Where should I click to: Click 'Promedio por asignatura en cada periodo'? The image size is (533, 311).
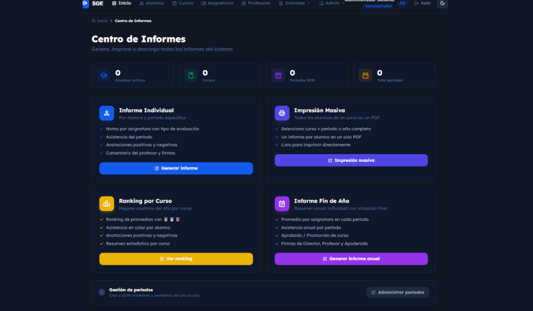coord(325,220)
